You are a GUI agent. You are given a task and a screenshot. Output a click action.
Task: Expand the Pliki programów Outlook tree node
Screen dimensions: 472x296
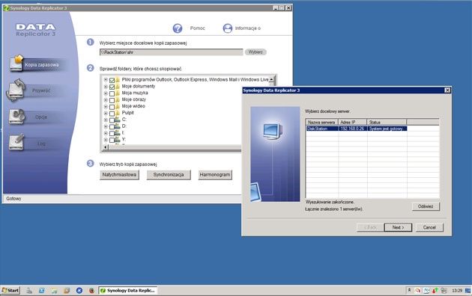tap(106, 80)
